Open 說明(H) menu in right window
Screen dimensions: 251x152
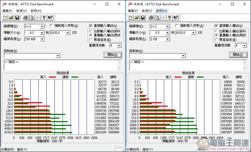coord(162,11)
